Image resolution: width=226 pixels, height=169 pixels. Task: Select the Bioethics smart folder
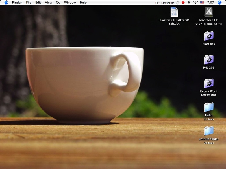click(209, 36)
